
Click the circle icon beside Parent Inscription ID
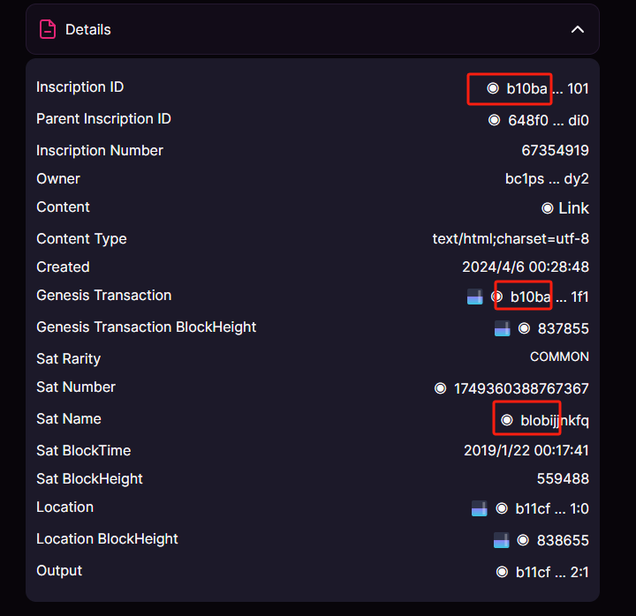click(495, 120)
